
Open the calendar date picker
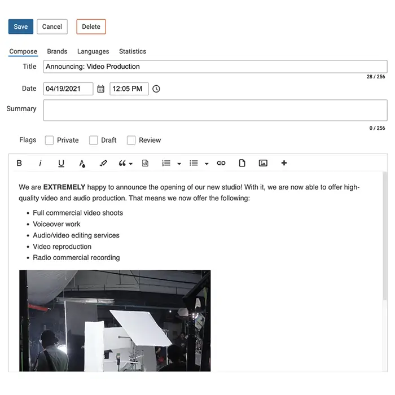pyautogui.click(x=101, y=89)
